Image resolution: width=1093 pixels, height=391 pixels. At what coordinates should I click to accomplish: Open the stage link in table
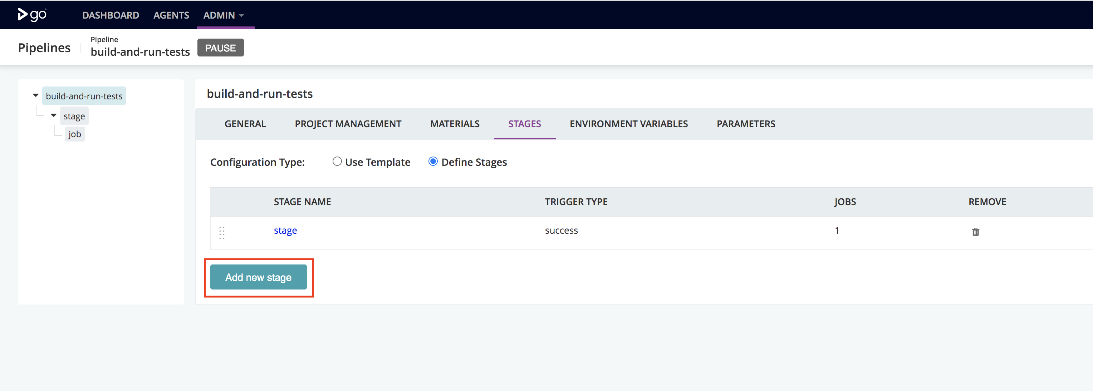click(285, 231)
